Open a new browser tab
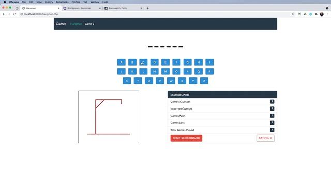Screen dimensions: 331x186 pyautogui.click(x=148, y=8)
